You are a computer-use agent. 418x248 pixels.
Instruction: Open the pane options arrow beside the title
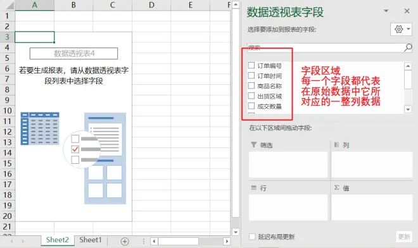click(x=386, y=11)
